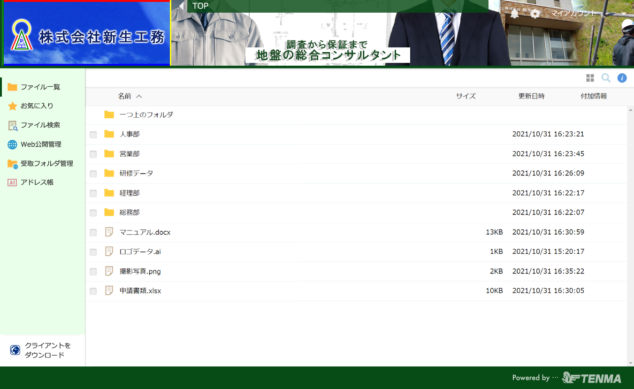Open file 申請書類.xlsx

(140, 291)
